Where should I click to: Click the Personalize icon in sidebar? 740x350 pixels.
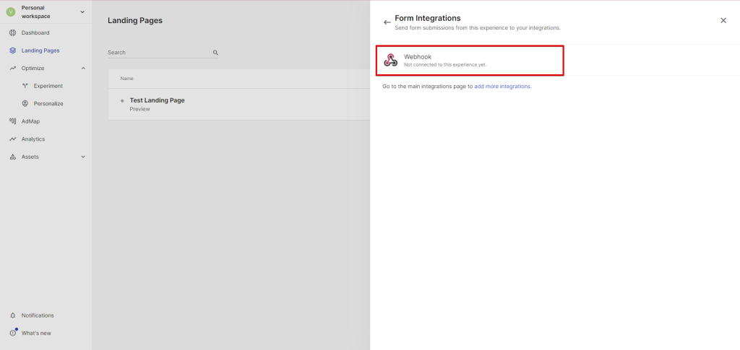point(25,104)
